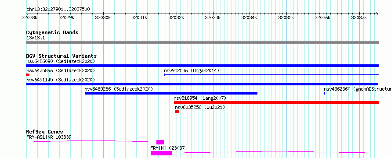Click the FRY-AS1 magenta exon block
391x158 pixels.
click(160, 142)
